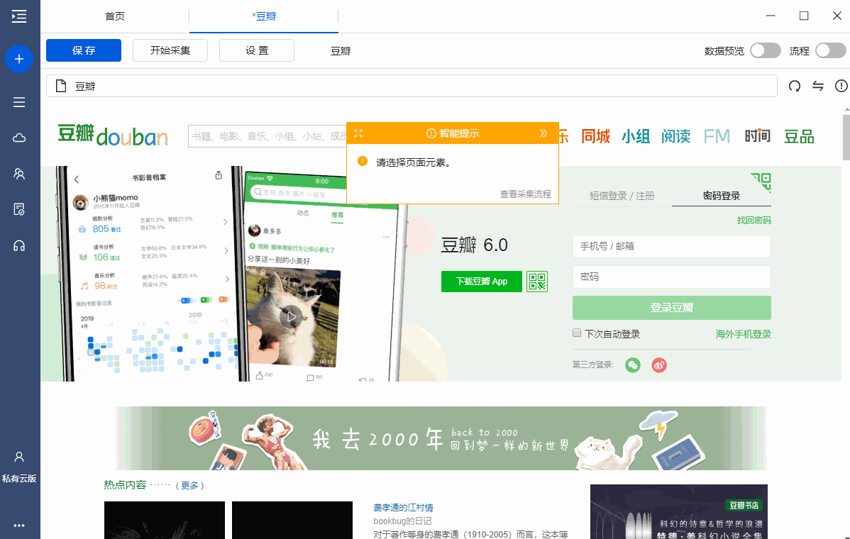Toggle the 流程 switch
Image resolution: width=850 pixels, height=539 pixels.
[830, 50]
